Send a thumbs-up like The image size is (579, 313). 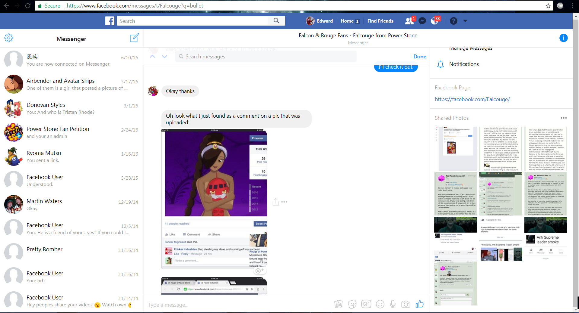click(420, 304)
